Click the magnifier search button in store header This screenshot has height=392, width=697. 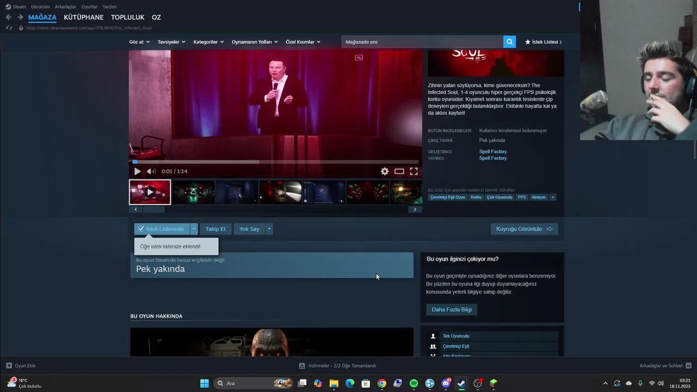click(x=509, y=42)
